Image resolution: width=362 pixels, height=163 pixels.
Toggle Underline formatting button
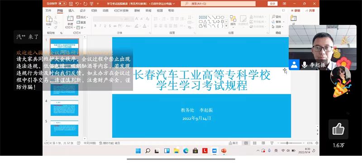click(x=105, y=26)
